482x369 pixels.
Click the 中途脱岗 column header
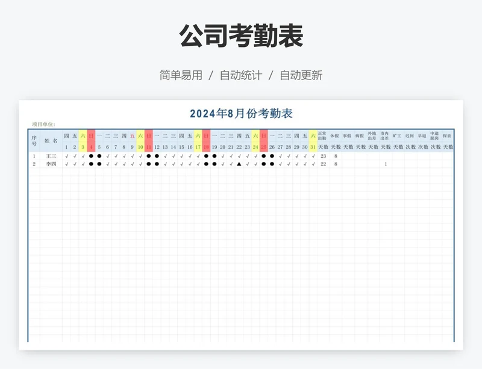click(x=434, y=136)
